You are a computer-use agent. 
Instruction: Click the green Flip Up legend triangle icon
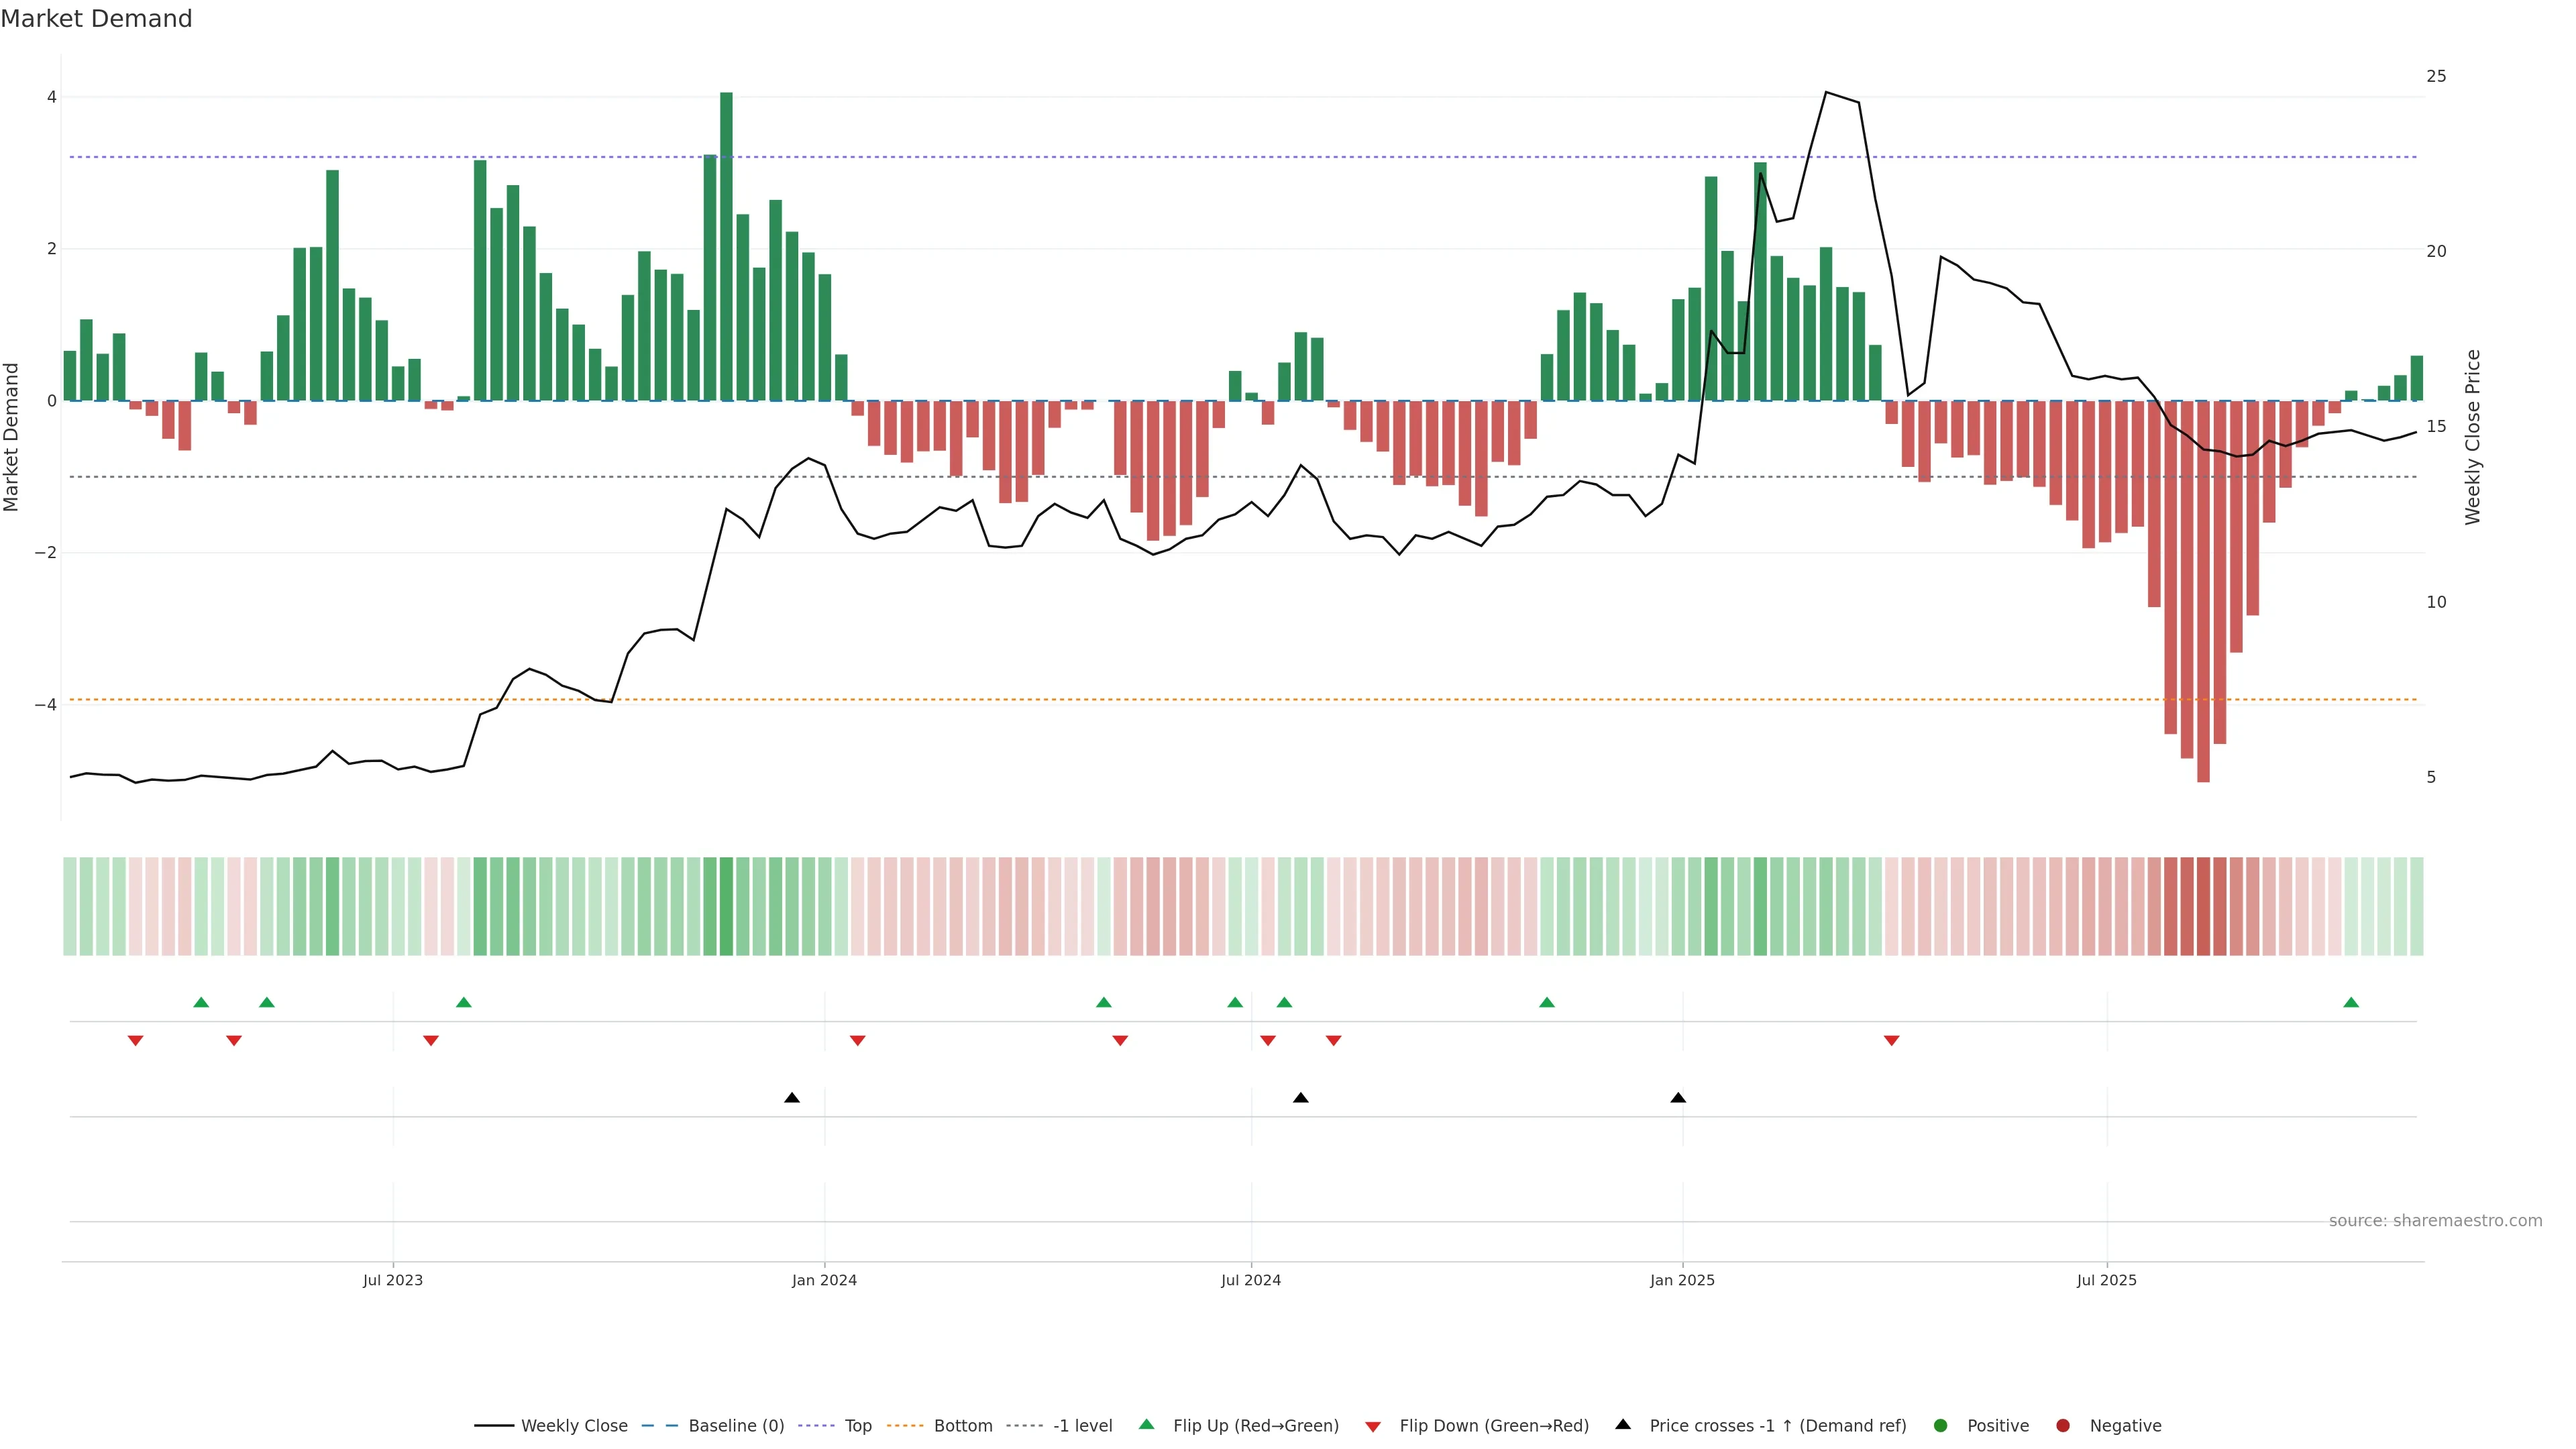tap(1146, 1424)
